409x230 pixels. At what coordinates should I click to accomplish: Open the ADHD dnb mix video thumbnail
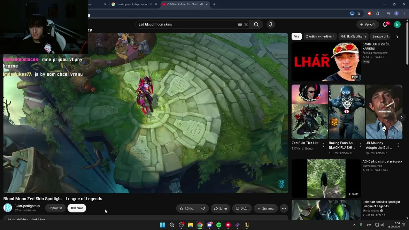click(326, 179)
